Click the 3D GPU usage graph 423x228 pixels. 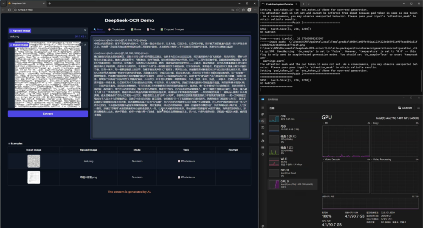click(346, 141)
